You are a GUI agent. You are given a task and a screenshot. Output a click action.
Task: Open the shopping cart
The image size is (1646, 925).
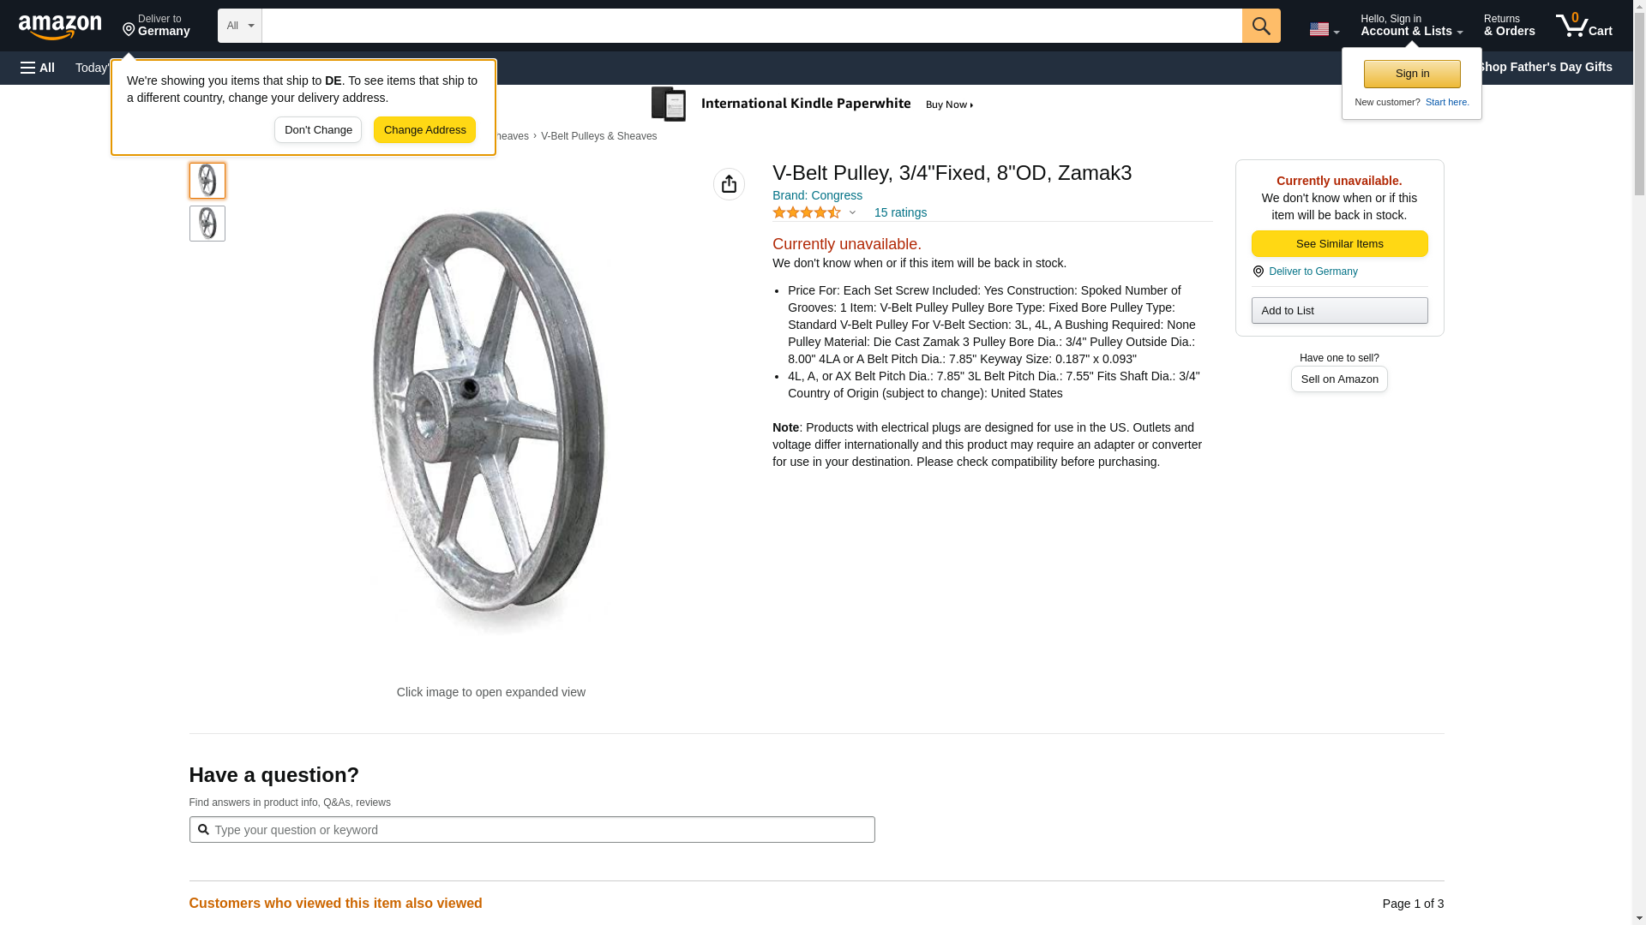1583,26
